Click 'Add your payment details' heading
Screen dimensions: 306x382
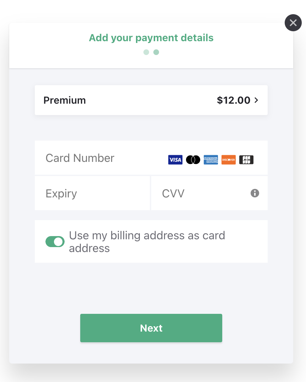(x=151, y=38)
